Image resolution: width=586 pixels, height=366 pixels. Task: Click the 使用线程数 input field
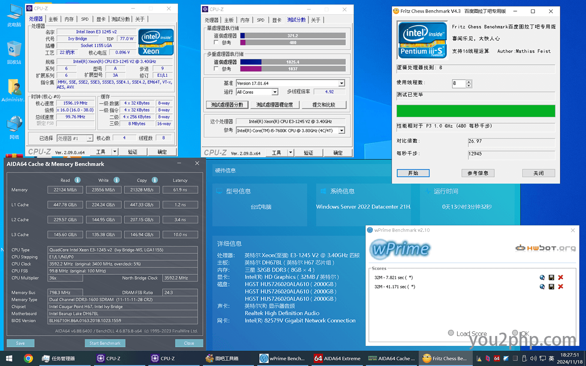(x=459, y=84)
